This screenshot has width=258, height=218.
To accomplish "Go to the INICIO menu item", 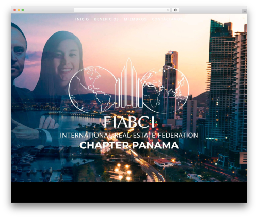I will 82,19.
